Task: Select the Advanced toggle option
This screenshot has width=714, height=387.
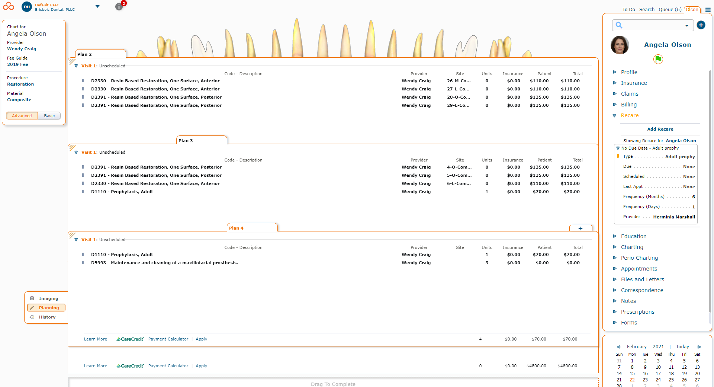Action: pyautogui.click(x=22, y=115)
